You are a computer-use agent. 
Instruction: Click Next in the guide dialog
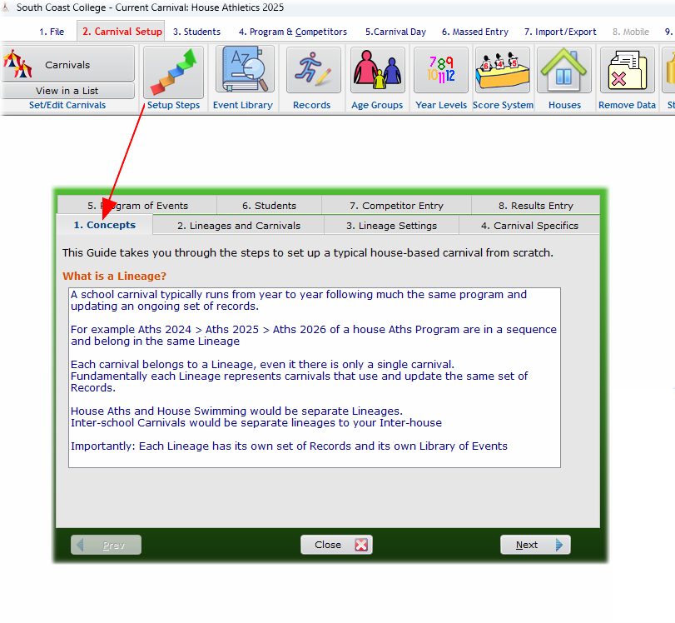pos(534,545)
